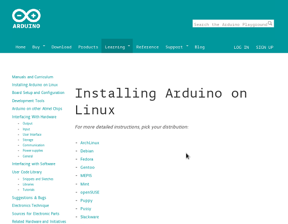Choose the ArchLinux distribution link
288x224 pixels.
(x=90, y=143)
